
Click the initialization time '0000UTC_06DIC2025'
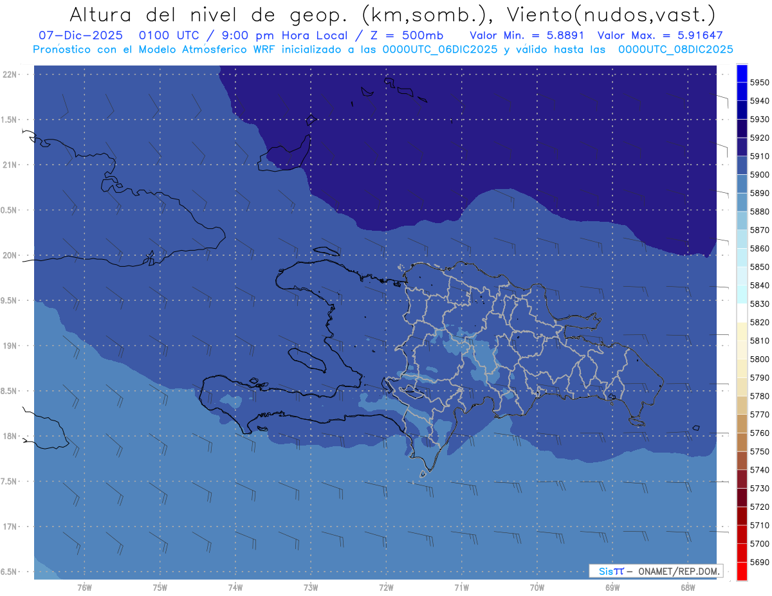pyautogui.click(x=440, y=50)
